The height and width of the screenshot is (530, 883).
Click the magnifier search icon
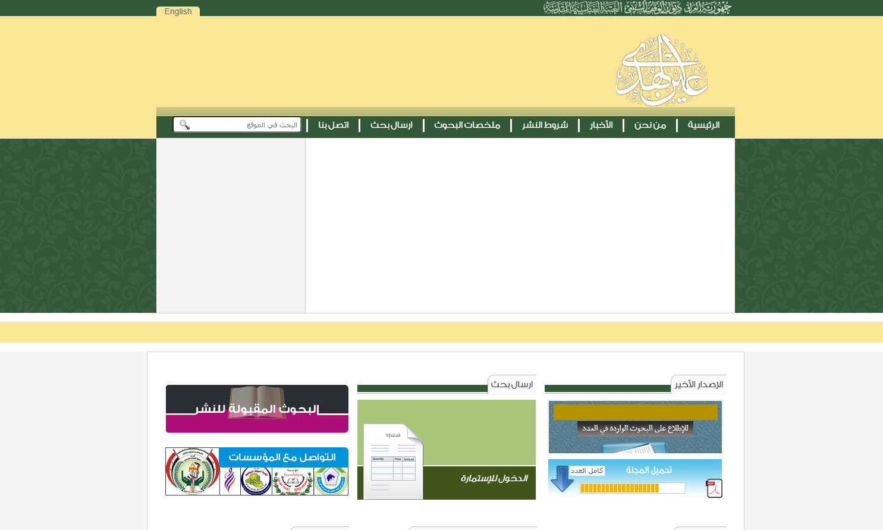coord(184,124)
